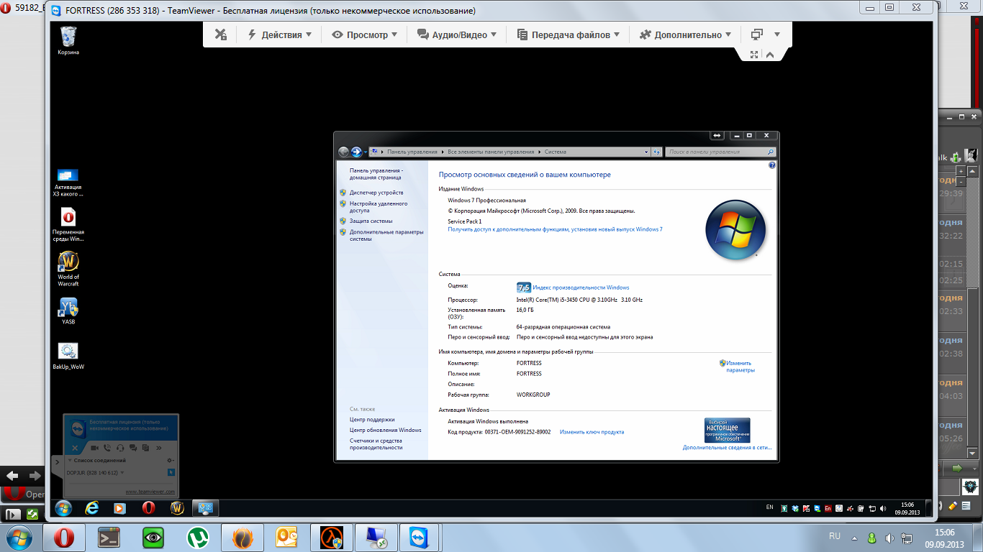Screen dimensions: 983x552
Task: Collapse Список соединений section triangle
Action: pos(70,460)
